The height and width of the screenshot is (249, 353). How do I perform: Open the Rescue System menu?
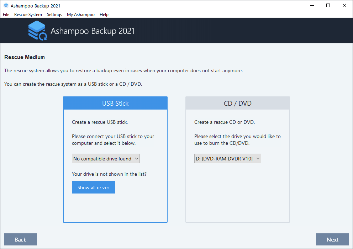(28, 15)
